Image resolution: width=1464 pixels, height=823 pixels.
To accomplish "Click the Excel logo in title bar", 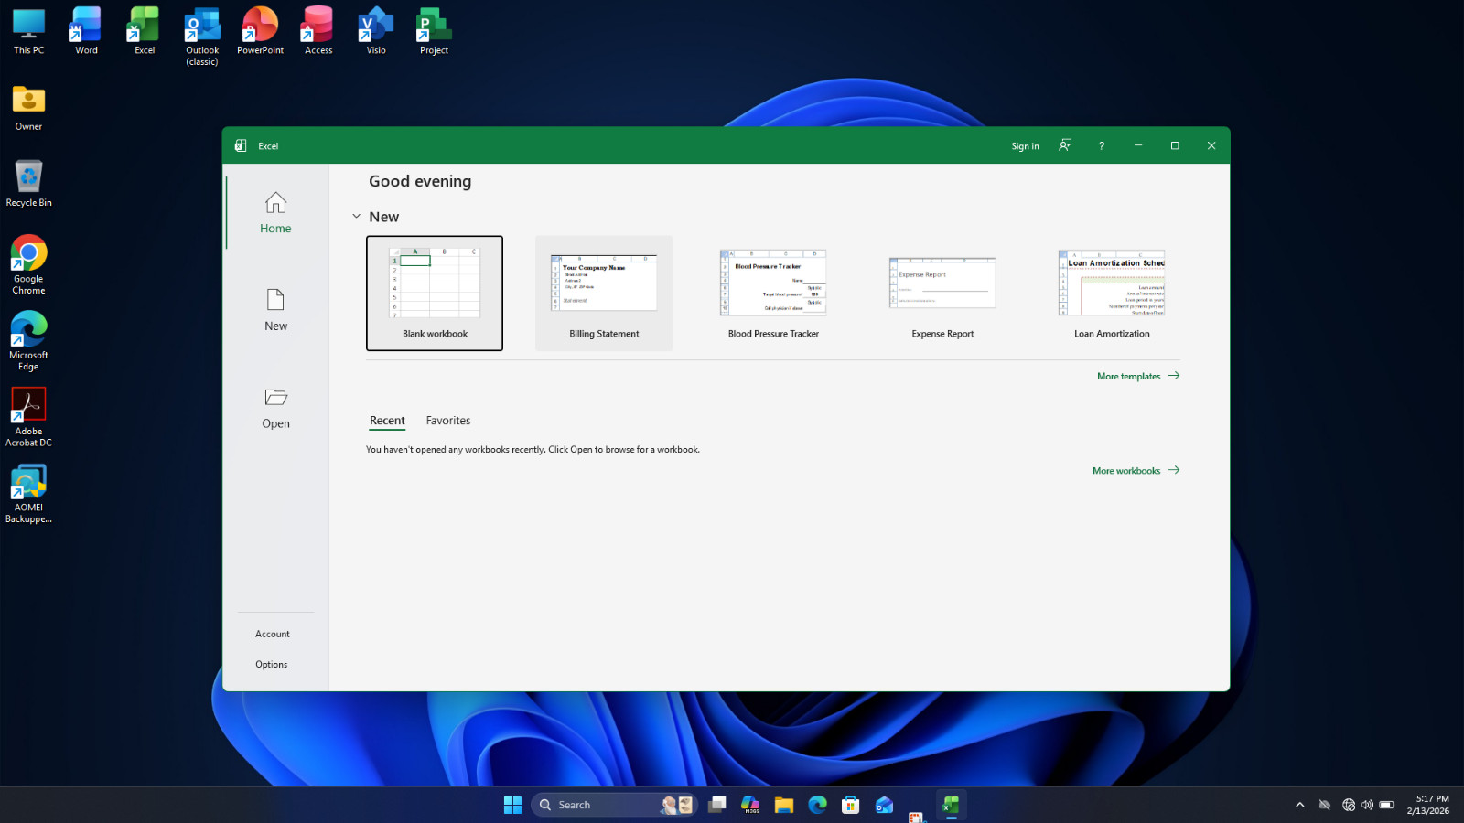I will click(241, 145).
